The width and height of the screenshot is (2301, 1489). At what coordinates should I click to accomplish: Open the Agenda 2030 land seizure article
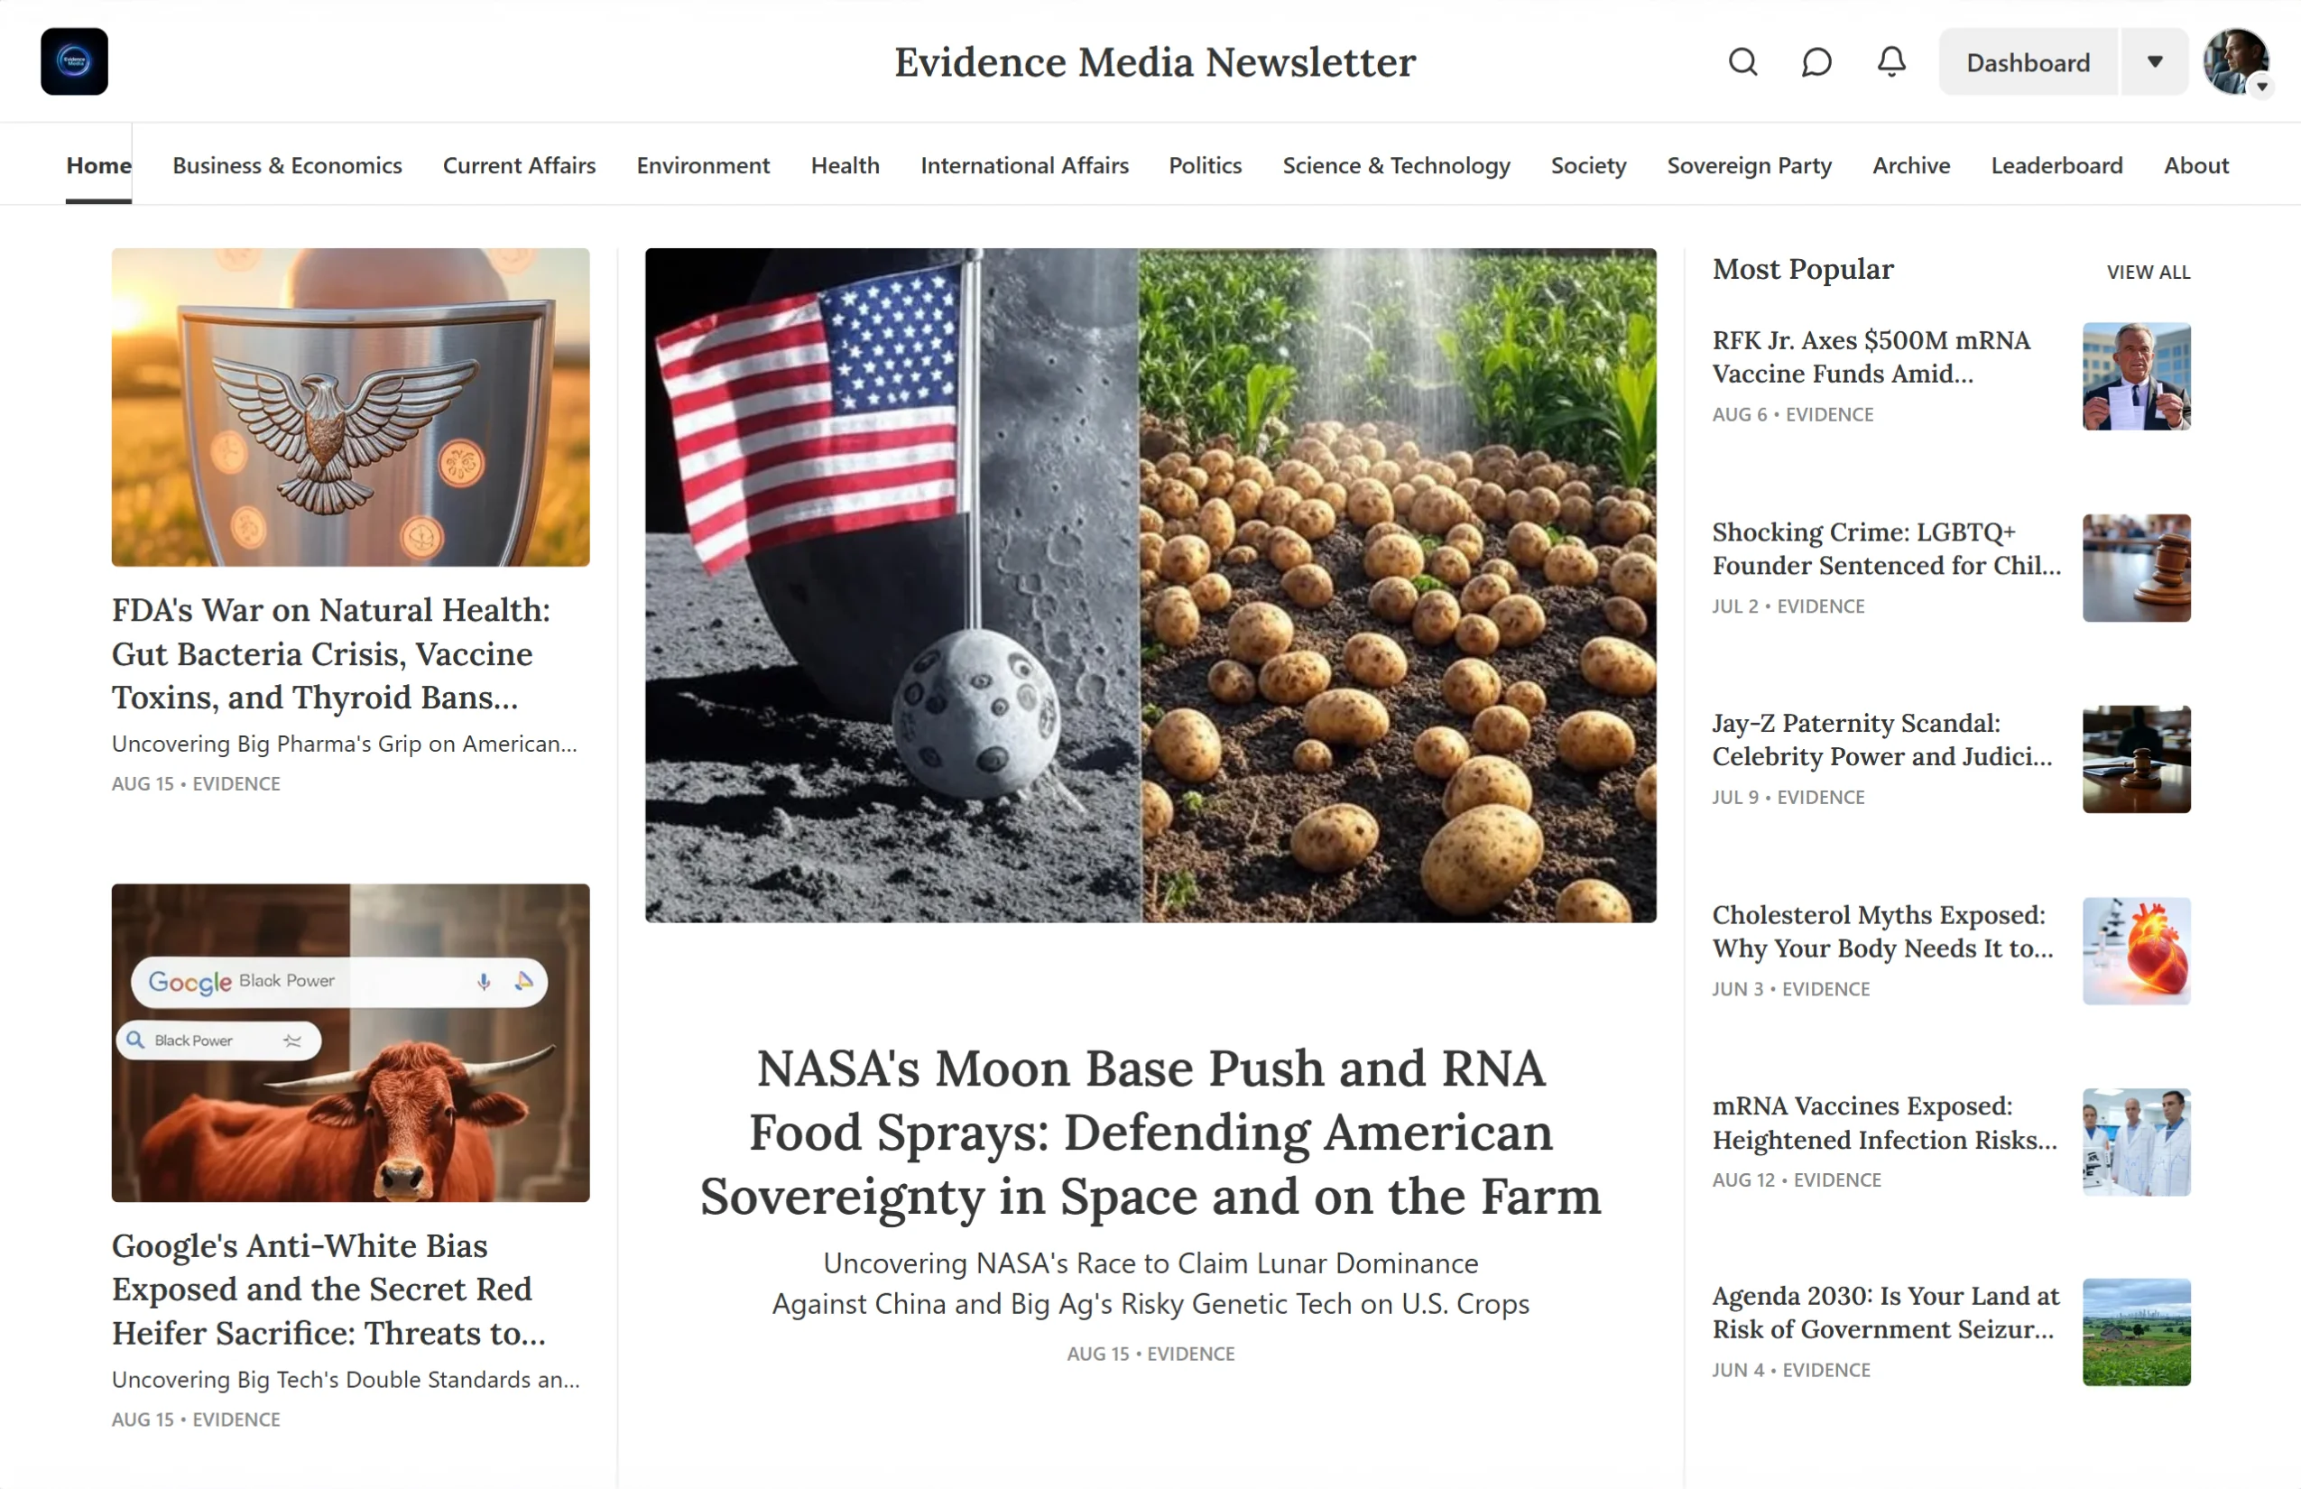[x=1883, y=1313]
